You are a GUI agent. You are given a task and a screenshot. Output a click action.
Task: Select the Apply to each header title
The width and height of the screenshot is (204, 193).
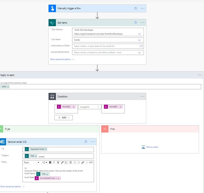point(7,75)
